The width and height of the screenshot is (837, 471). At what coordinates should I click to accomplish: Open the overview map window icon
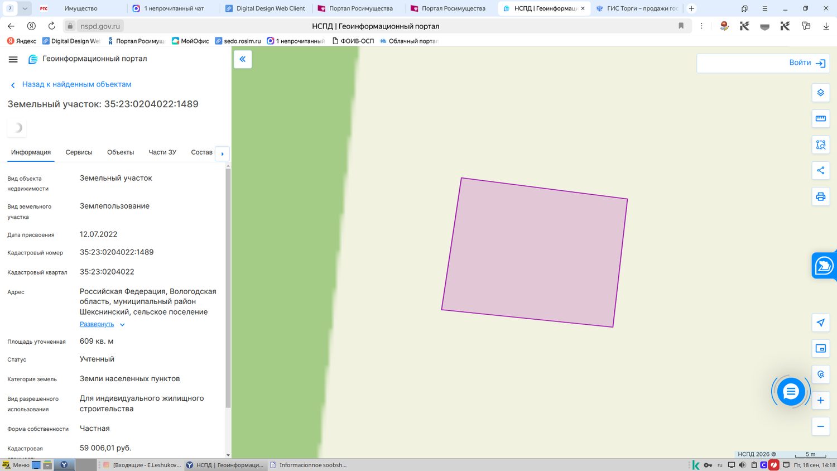(x=821, y=348)
